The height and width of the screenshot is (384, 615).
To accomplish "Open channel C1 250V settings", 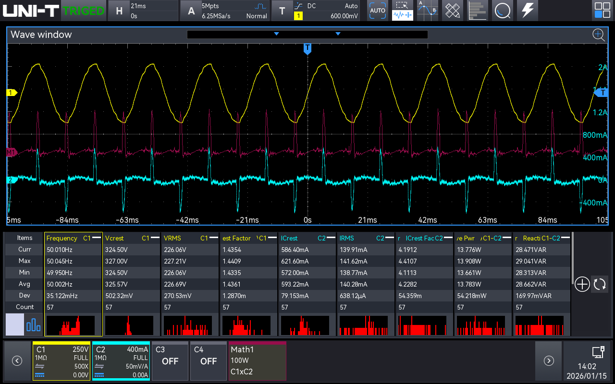I will click(61, 361).
